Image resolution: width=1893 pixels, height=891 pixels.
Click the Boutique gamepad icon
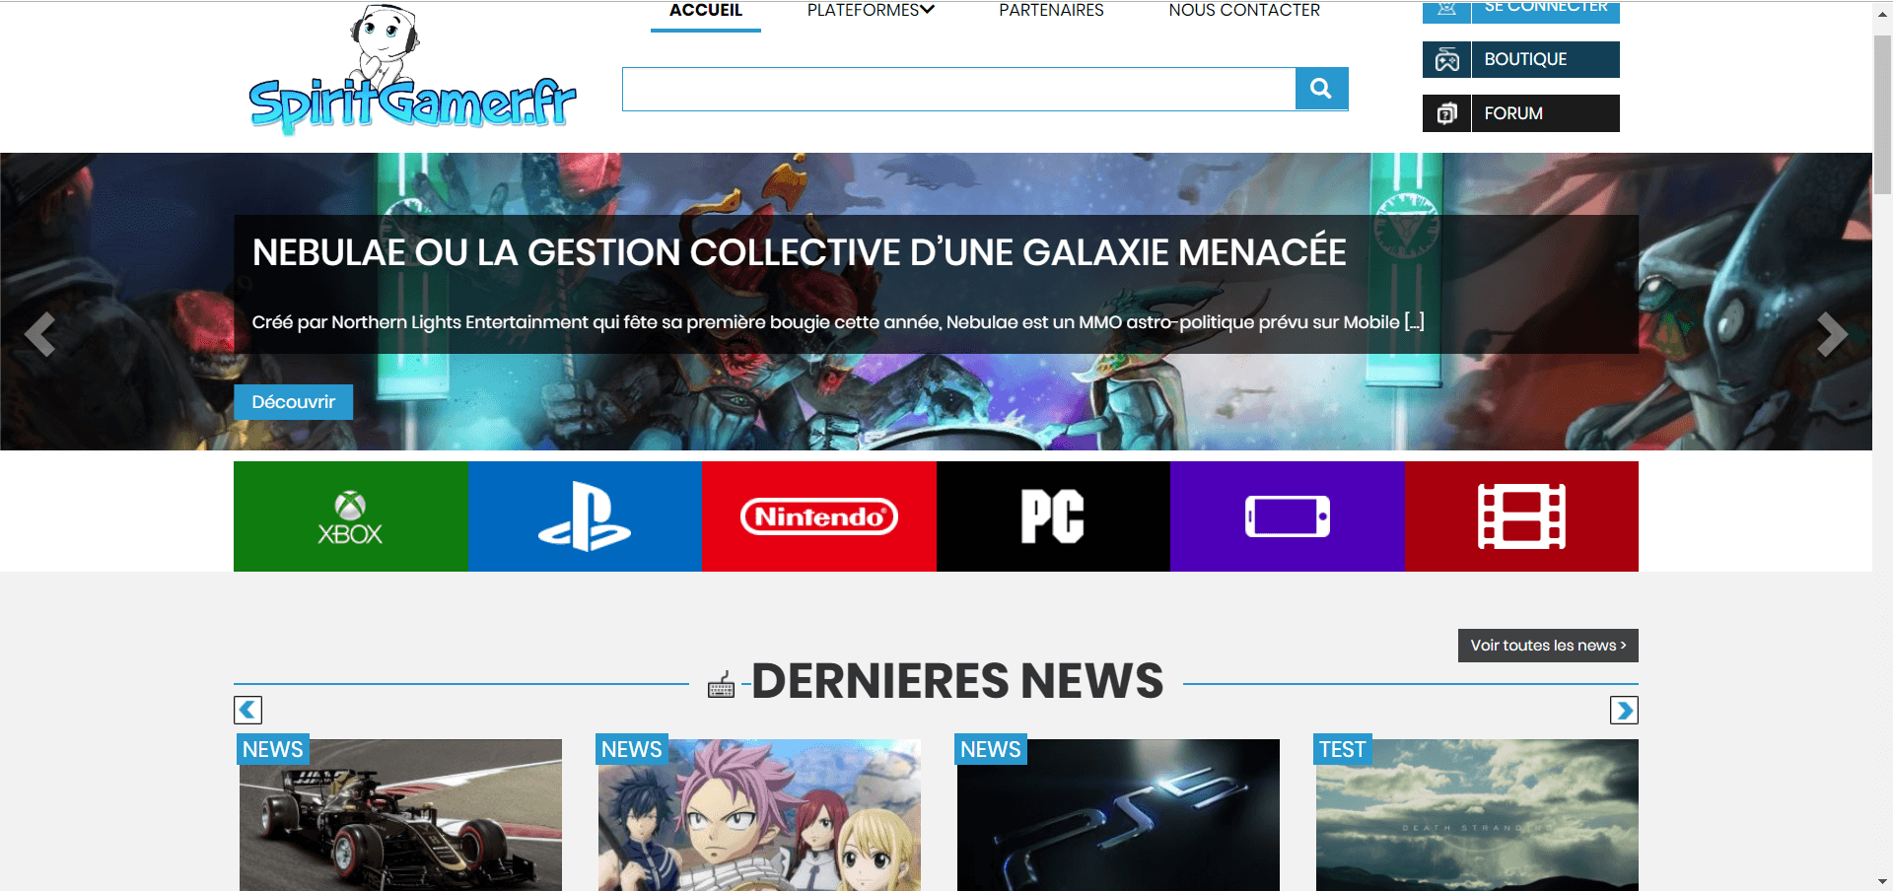point(1446,59)
